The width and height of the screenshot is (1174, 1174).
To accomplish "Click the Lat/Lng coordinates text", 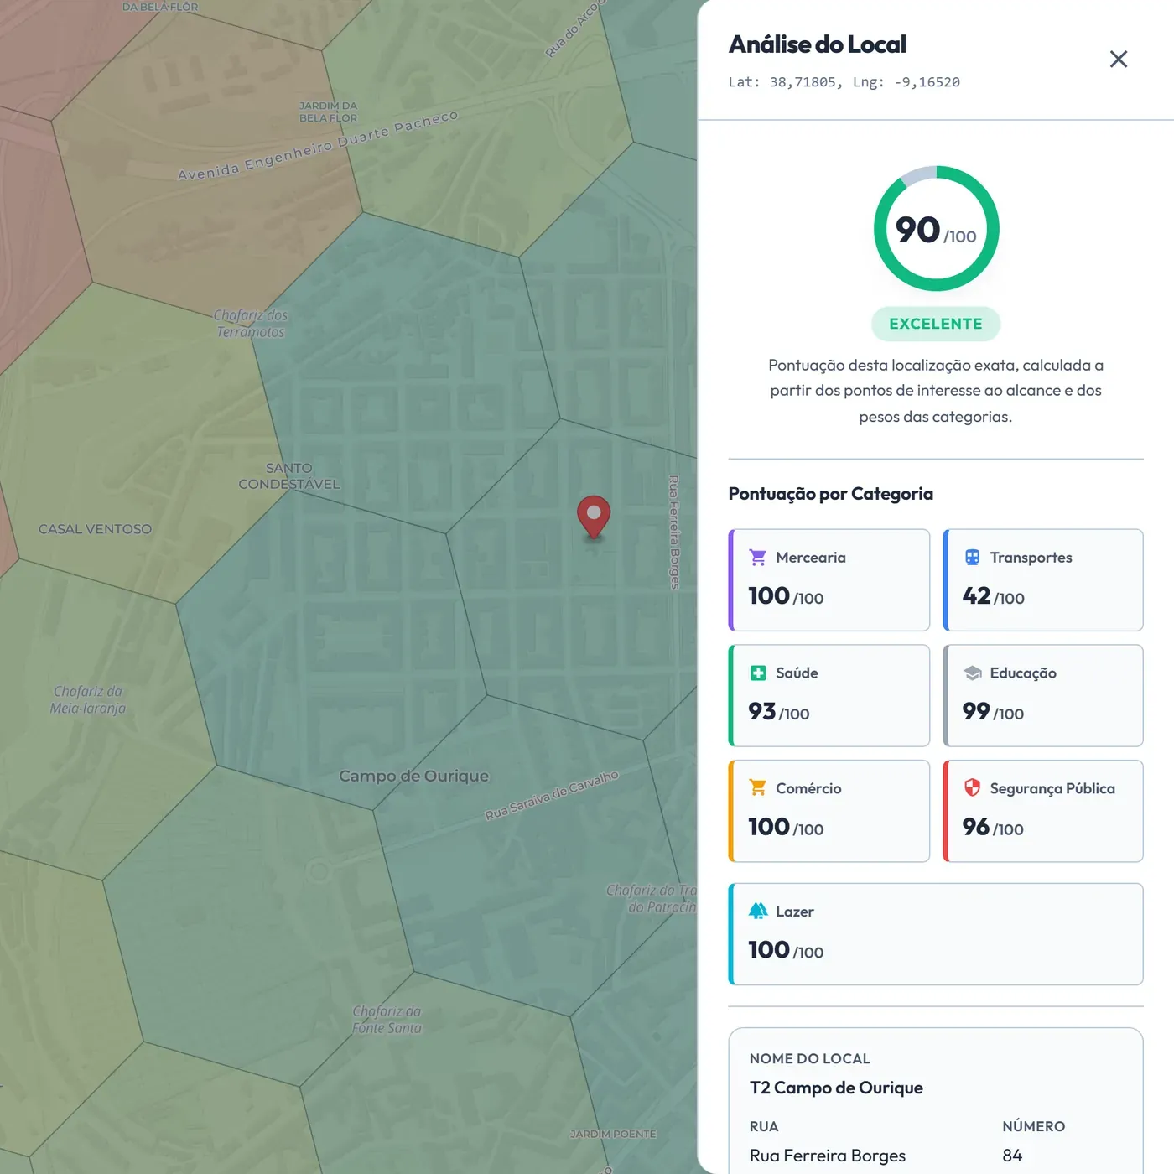I will tap(844, 82).
